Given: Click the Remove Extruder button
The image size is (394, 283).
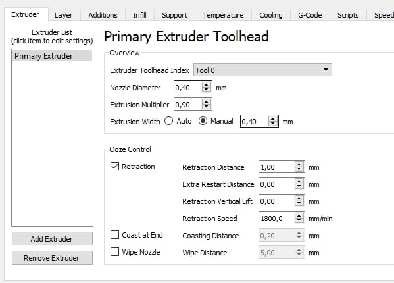Looking at the screenshot, I should [52, 257].
